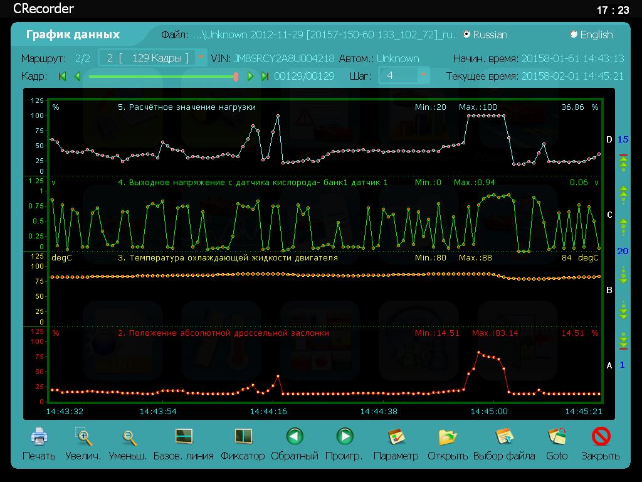Viewport: 642px width, 482px height.
Task: Click the frame counter 00129/00129
Action: tap(304, 76)
